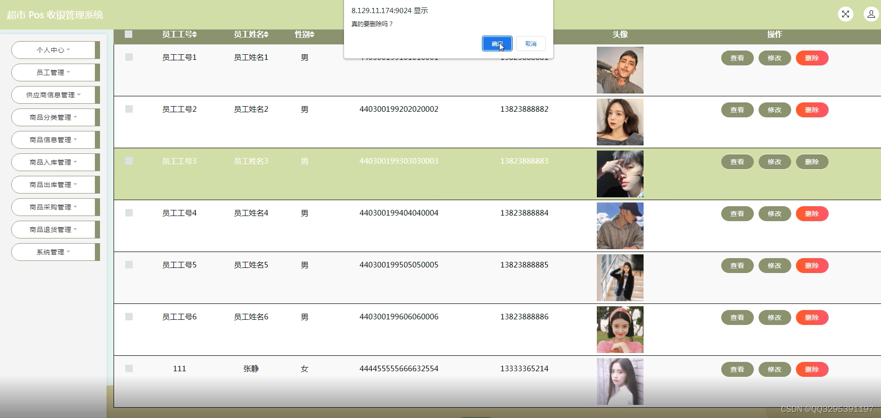Click phone number 13823888884
The width and height of the screenshot is (881, 418).
(x=524, y=213)
